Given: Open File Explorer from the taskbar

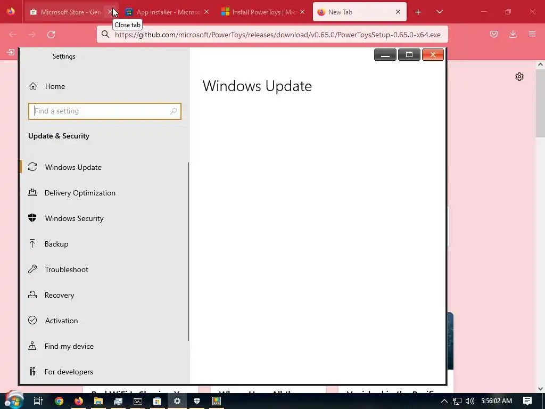Looking at the screenshot, I should coord(98,401).
